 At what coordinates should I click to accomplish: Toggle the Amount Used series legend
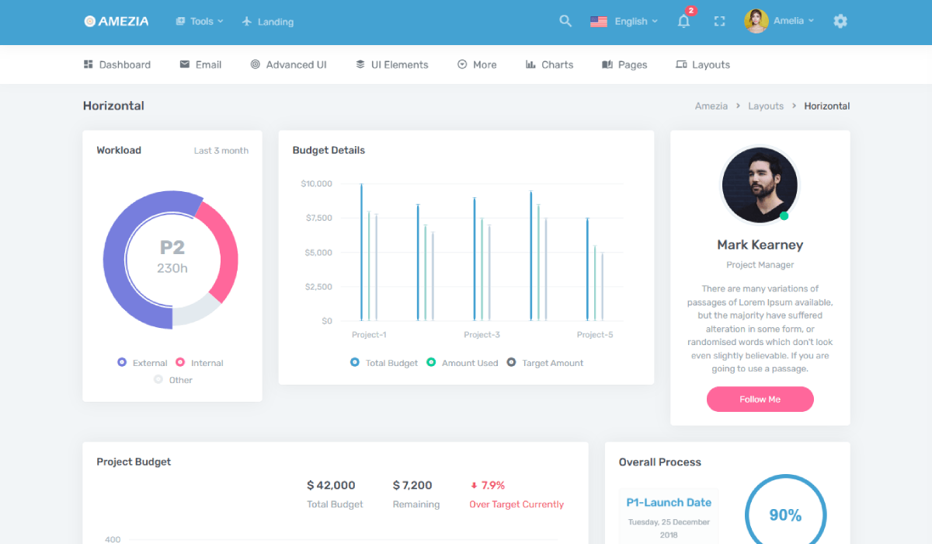(x=462, y=363)
